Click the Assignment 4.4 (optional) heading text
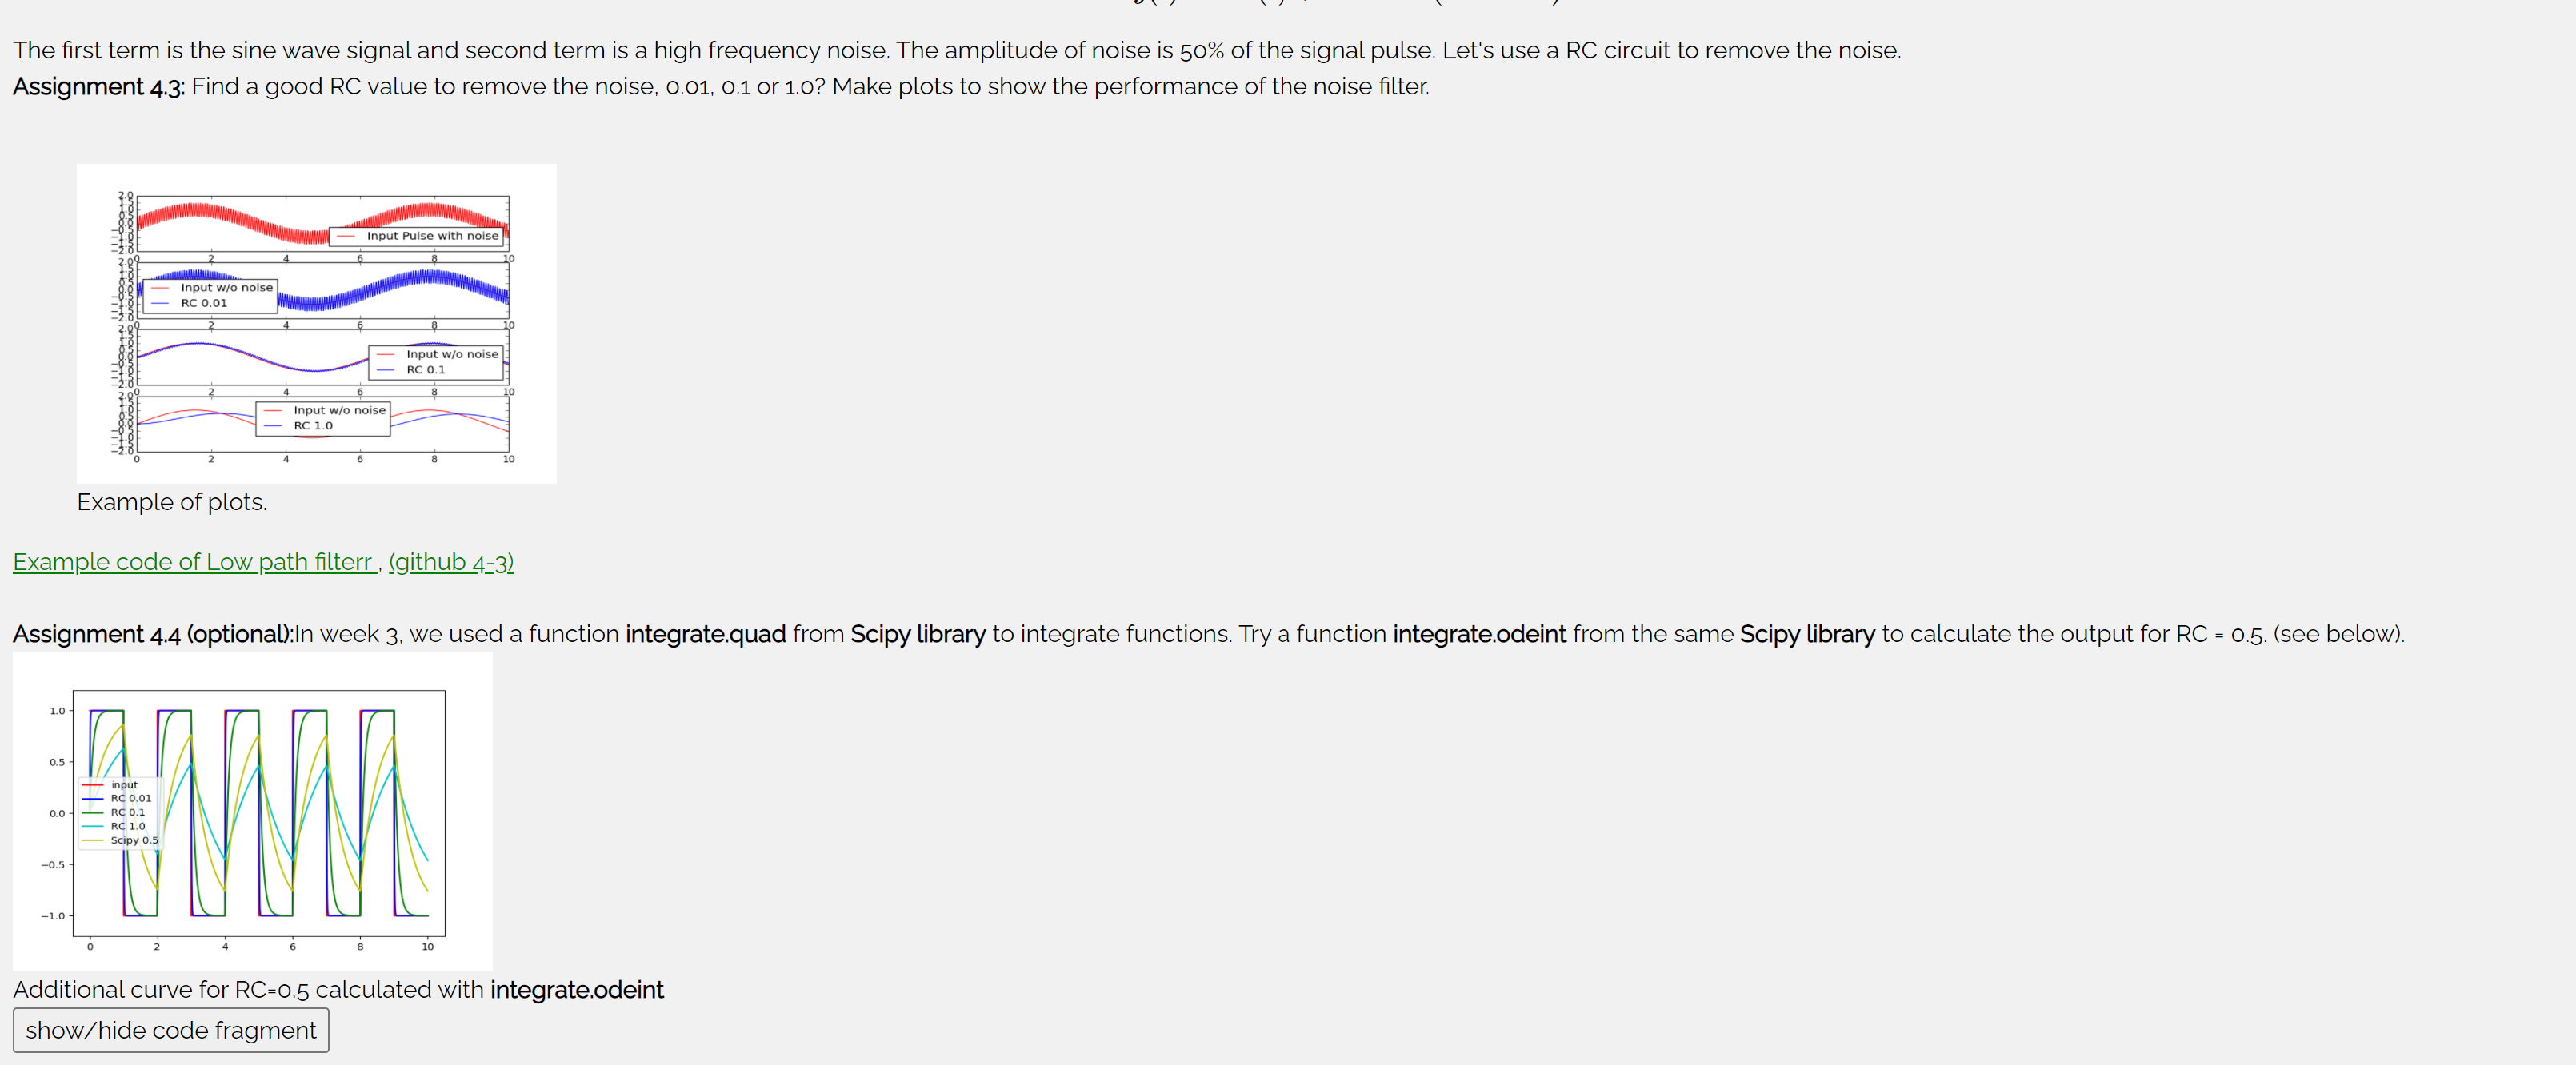Screen dimensions: 2576x1065 [153, 634]
